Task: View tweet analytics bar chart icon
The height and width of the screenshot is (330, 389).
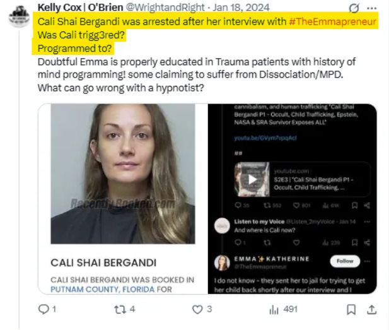Action: [274, 309]
